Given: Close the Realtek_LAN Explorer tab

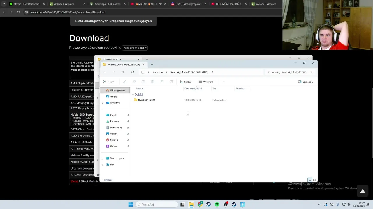Looking at the screenshot, I should click(143, 64).
